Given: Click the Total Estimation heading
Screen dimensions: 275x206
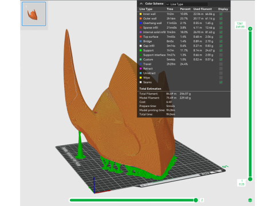Looking at the screenshot, I should tap(150, 89).
